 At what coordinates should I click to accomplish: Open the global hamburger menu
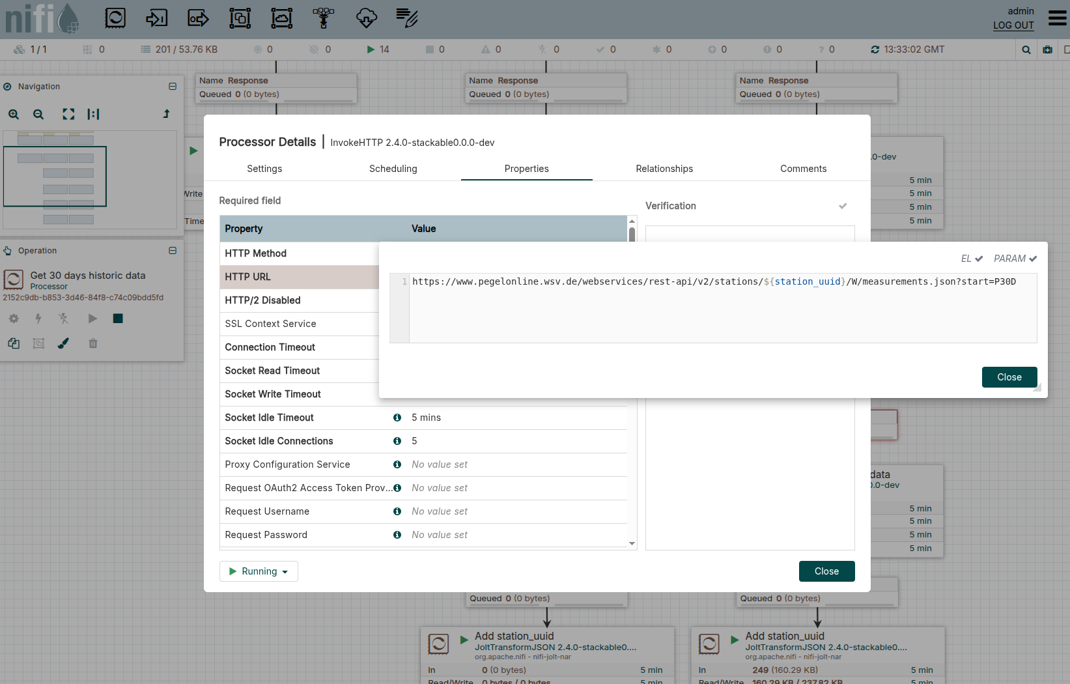(x=1057, y=18)
